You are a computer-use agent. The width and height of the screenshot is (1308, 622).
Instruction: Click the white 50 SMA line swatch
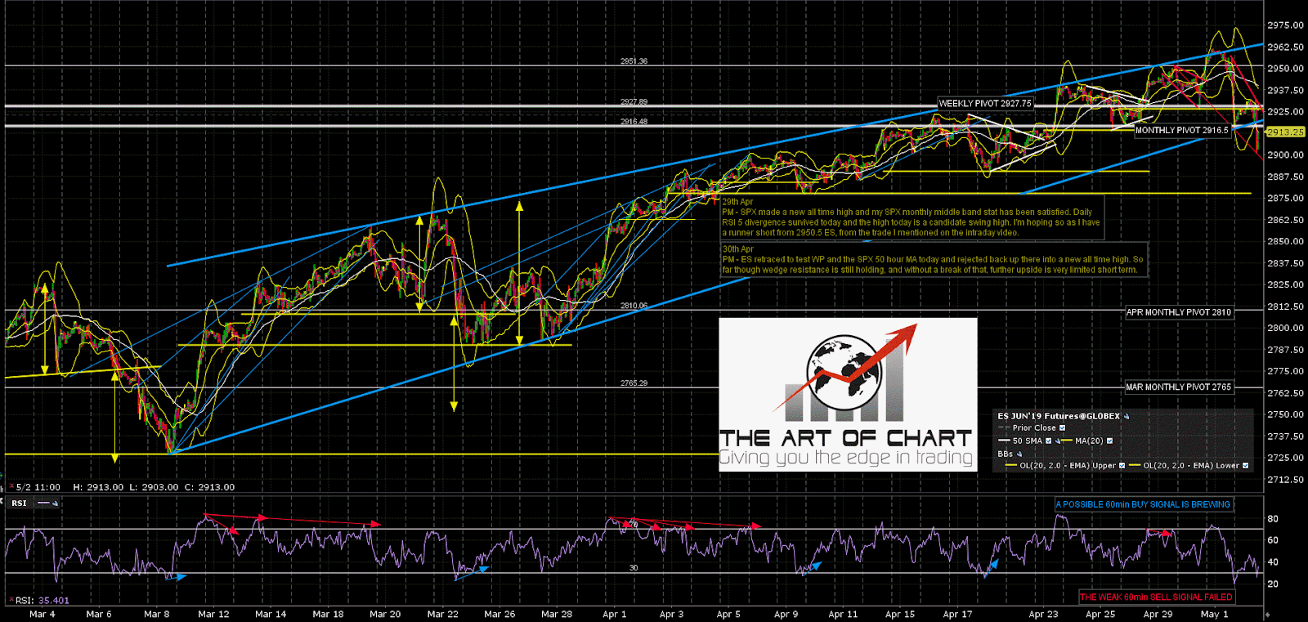coord(1004,441)
